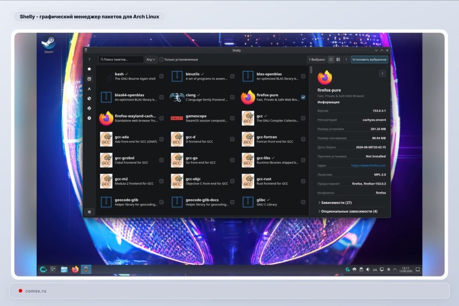Tick the bash package checkbox
Viewport: 459px width, 306px height.
coord(161,76)
